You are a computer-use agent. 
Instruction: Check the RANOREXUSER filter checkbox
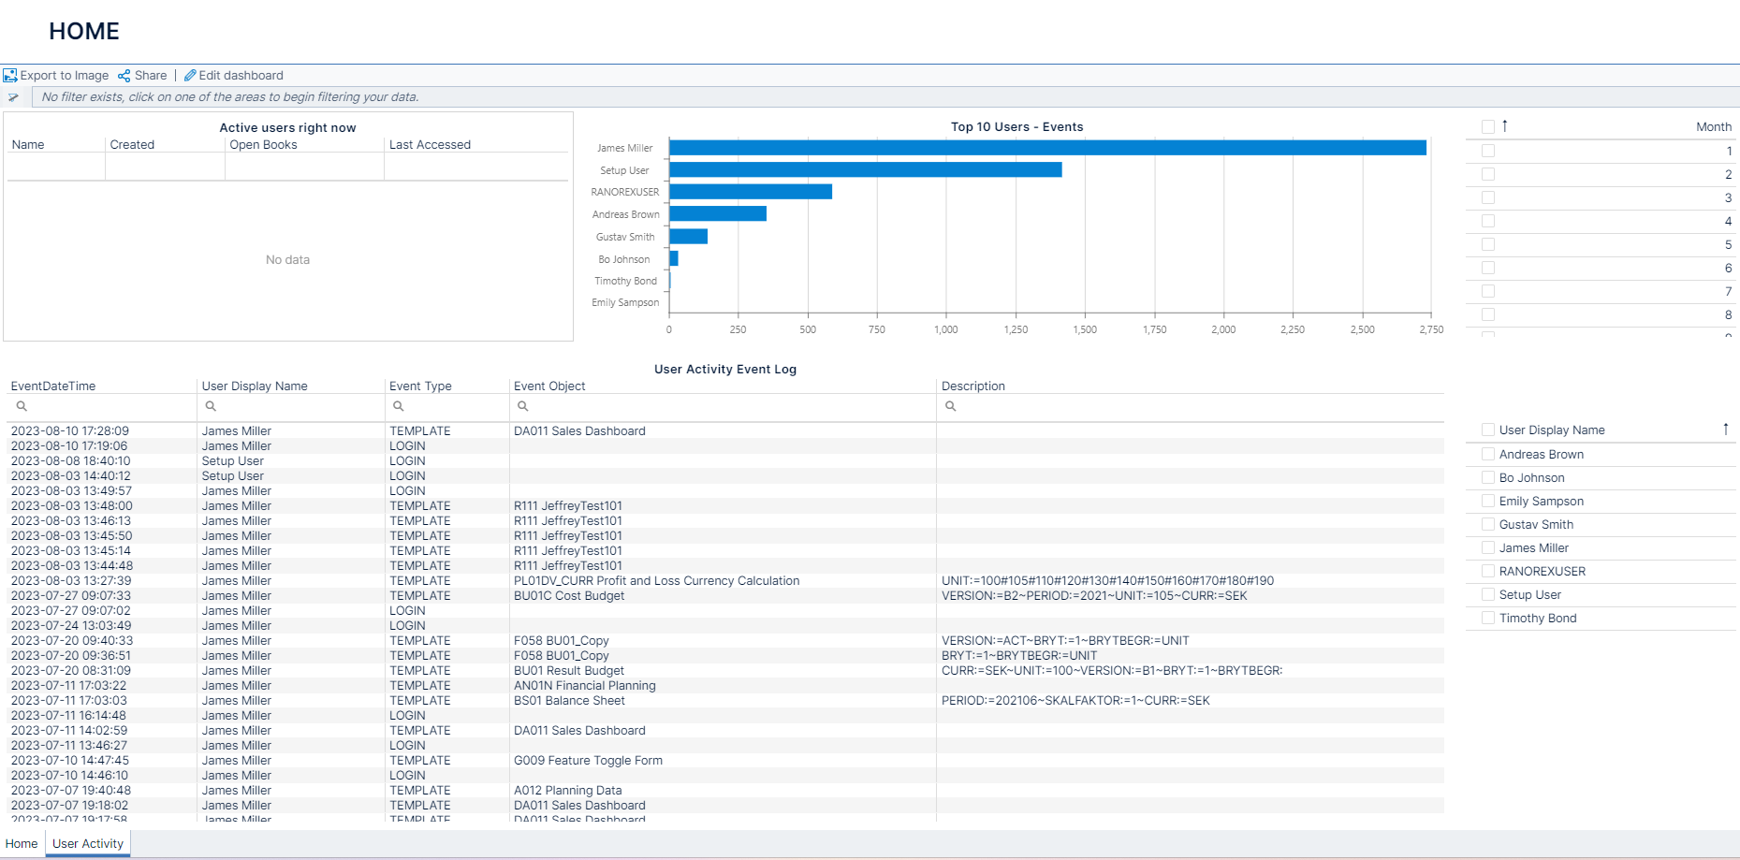click(1488, 571)
